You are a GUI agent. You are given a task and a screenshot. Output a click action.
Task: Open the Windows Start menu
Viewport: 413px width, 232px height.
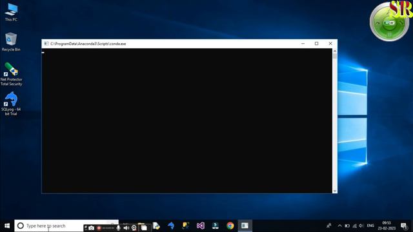pyautogui.click(x=7, y=226)
